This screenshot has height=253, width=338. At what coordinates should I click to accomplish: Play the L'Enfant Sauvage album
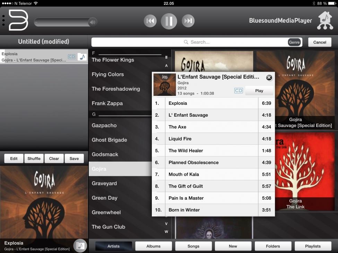click(259, 91)
